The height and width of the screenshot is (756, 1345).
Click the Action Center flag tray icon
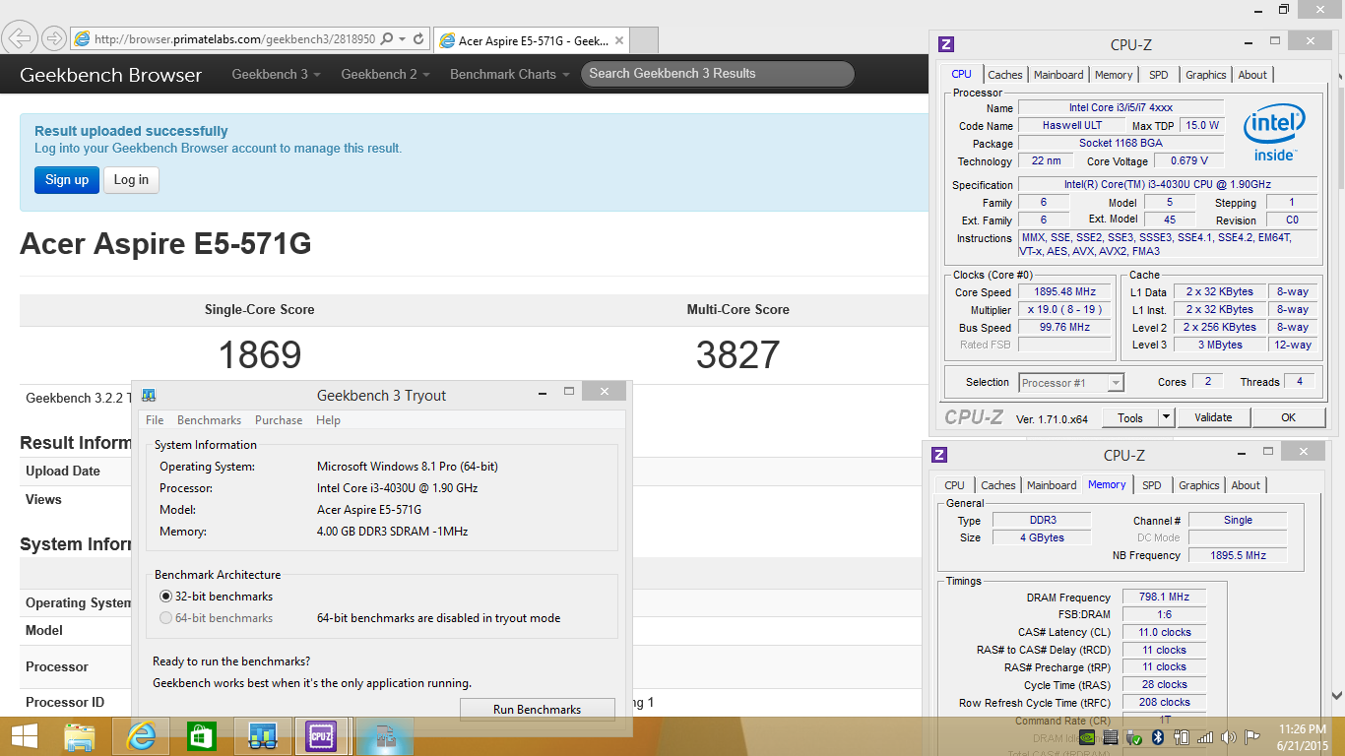click(x=1252, y=737)
